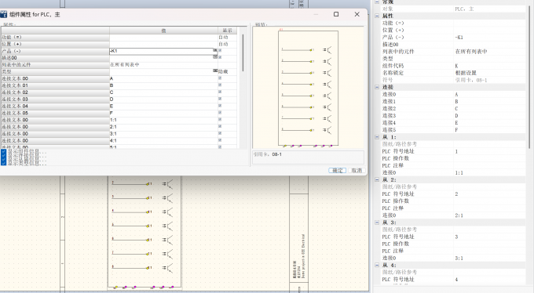Collapse the 常规 section at the panel top

377,2
